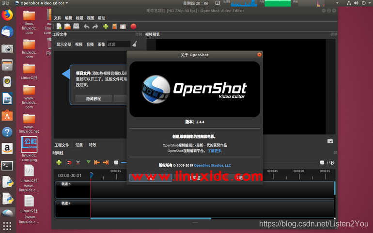Select 显示全部 filter button
This screenshot has width=373, height=233.
(64, 44)
